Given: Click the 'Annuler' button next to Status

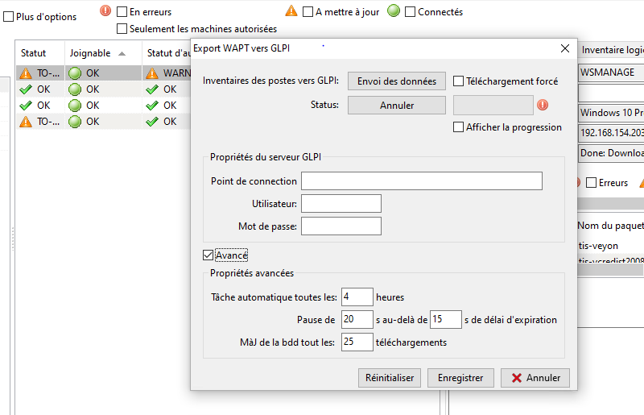Looking at the screenshot, I should 397,106.
